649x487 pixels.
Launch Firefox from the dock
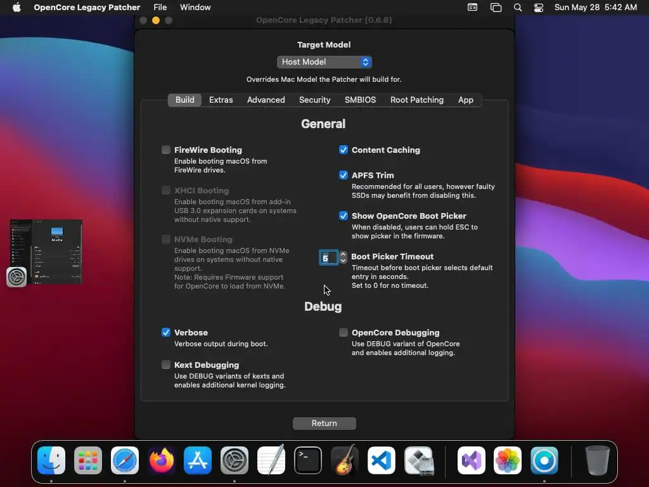[x=162, y=460]
